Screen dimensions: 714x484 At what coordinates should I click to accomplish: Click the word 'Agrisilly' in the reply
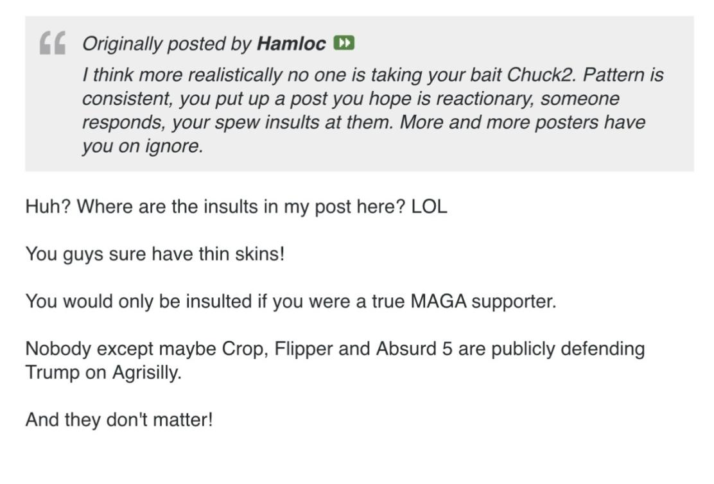[x=146, y=372]
